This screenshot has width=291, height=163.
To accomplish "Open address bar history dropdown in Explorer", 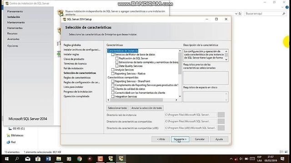I will coord(236,14).
